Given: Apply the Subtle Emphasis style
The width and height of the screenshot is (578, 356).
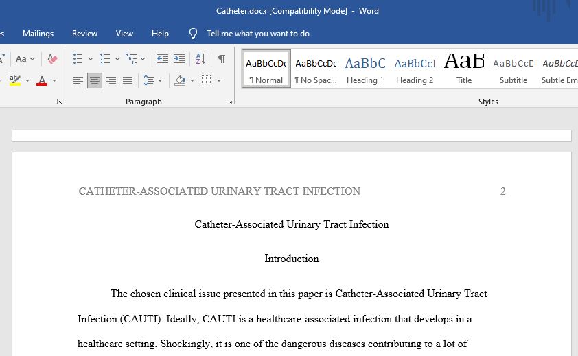Looking at the screenshot, I should tap(559, 69).
